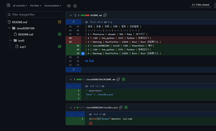This screenshot has height=131, width=216.
Task: Select steve02081504 folder README.md tree item
Action: click(x=26, y=35)
